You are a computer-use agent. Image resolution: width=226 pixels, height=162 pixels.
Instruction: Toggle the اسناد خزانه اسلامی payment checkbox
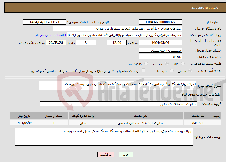click(x=143, y=70)
